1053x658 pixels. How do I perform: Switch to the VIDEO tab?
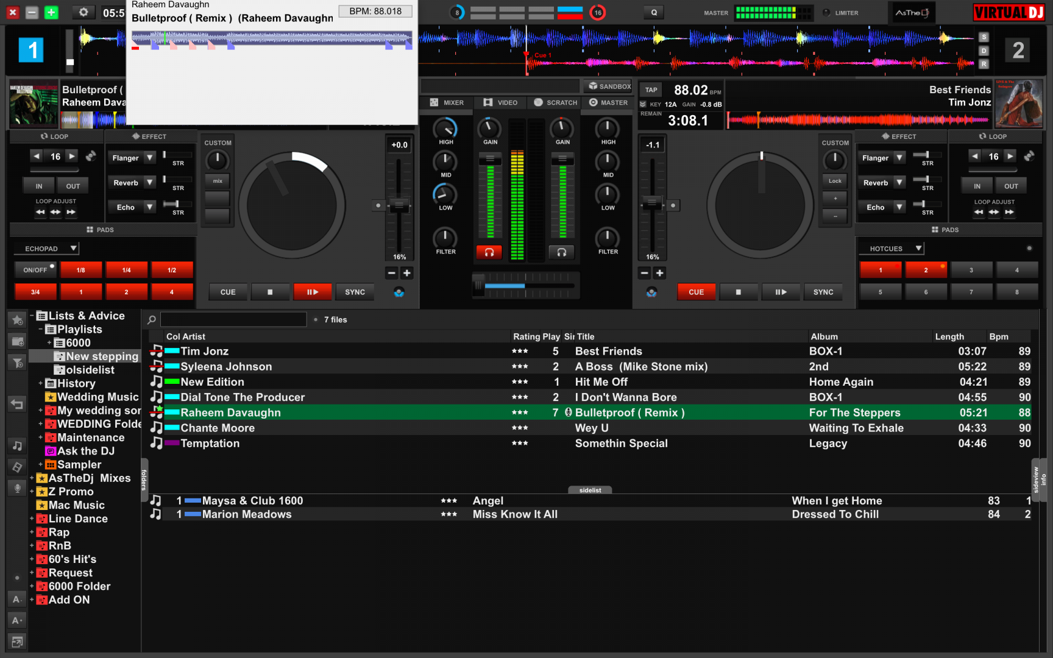point(500,103)
